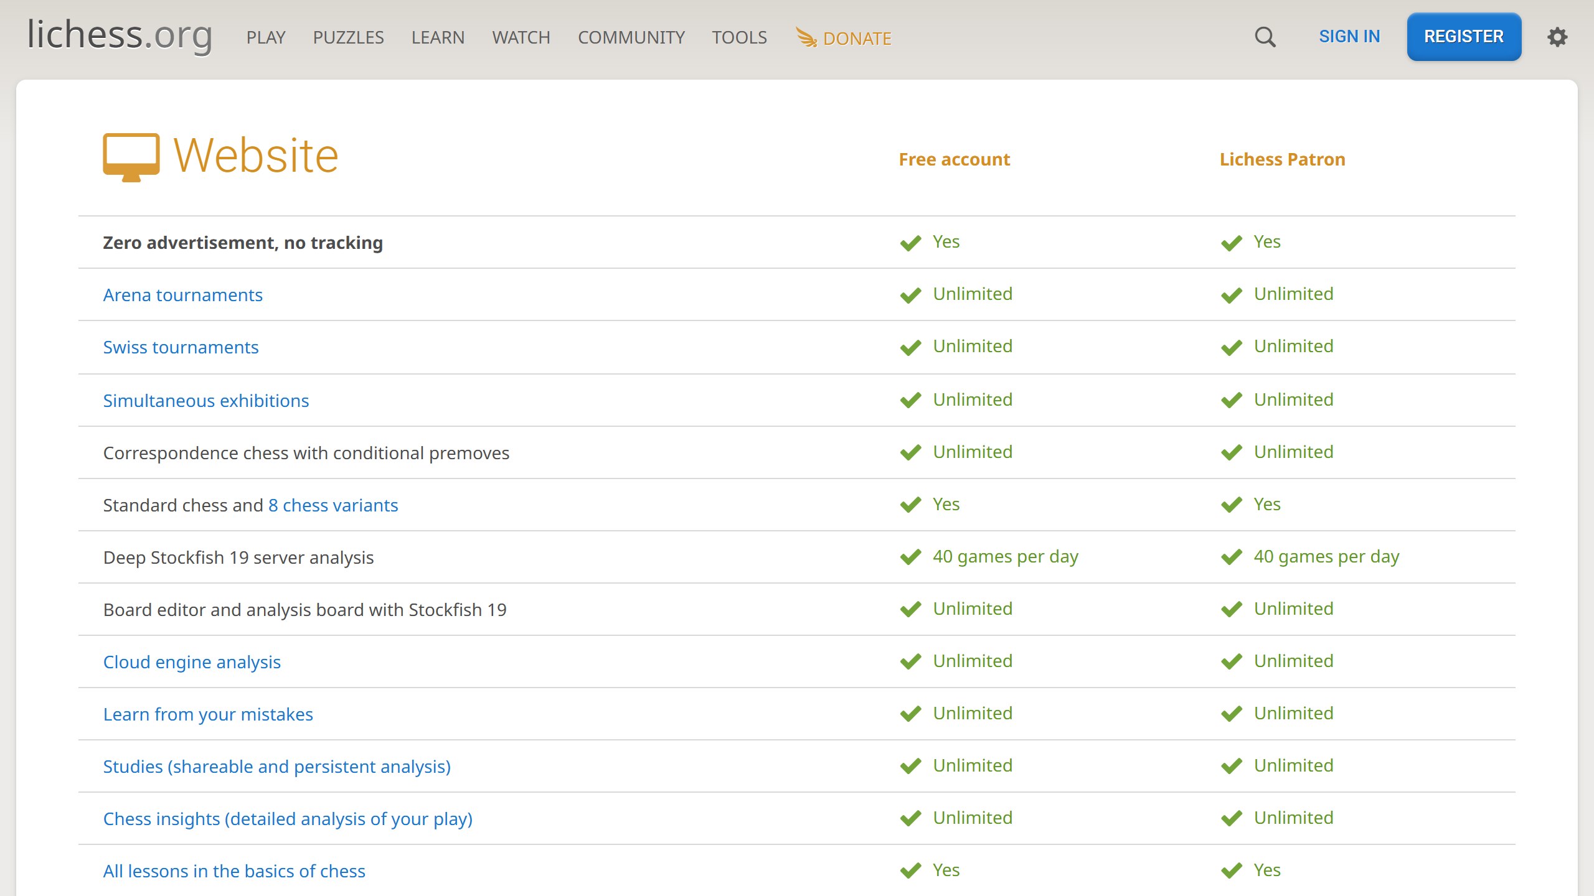Open the TOOLS menu
The image size is (1594, 896).
(739, 37)
